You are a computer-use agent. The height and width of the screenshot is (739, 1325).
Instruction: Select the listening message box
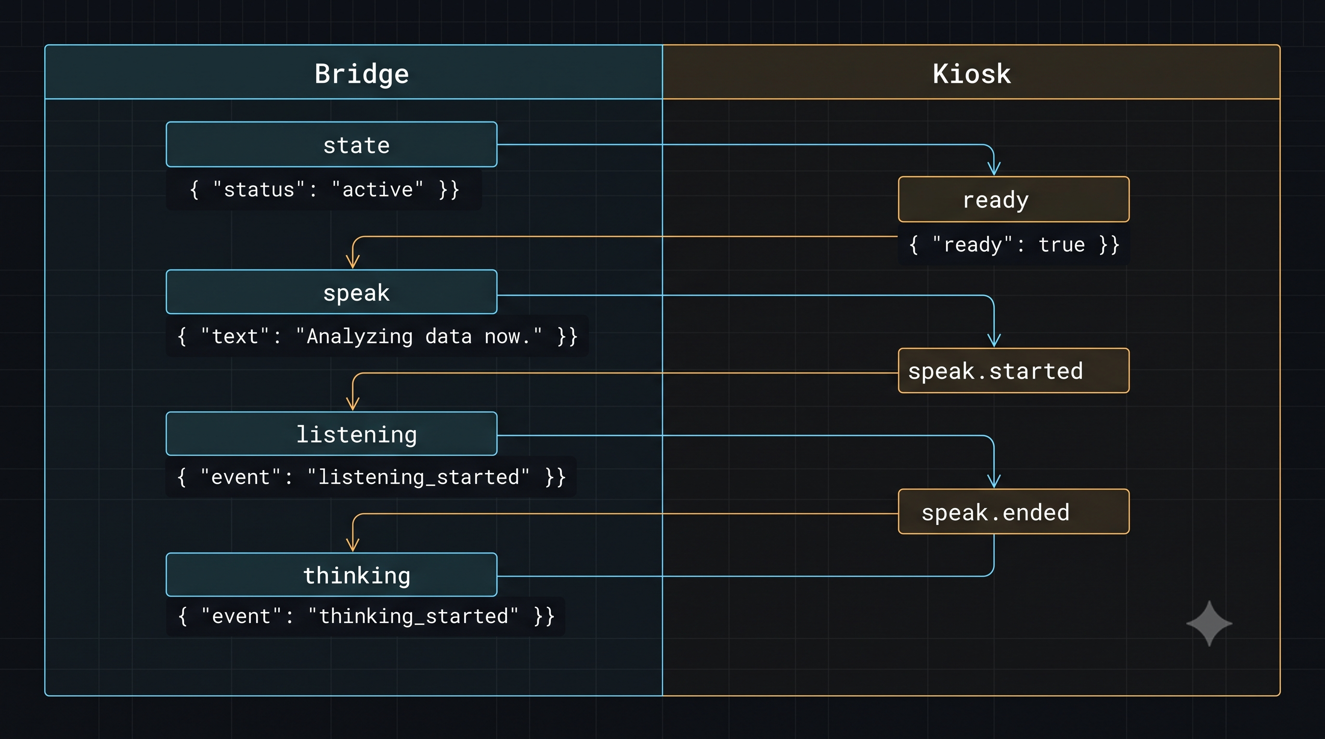click(331, 434)
